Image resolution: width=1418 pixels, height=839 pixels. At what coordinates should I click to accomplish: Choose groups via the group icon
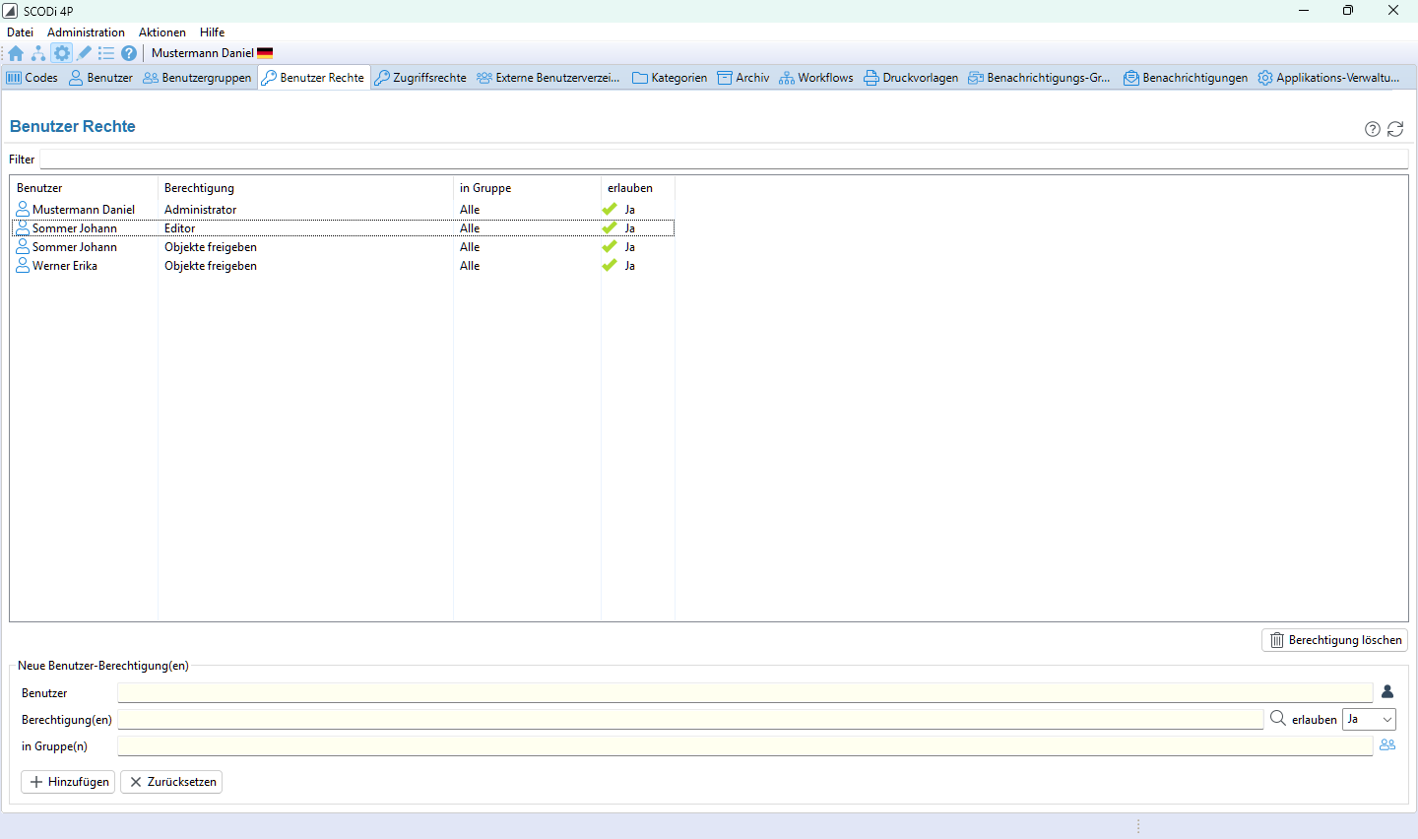(1387, 745)
